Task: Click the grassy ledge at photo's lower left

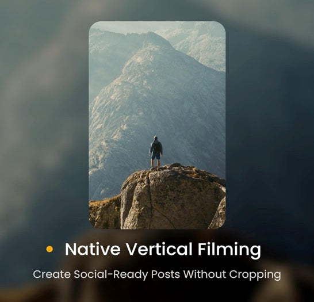Action: coord(105,212)
